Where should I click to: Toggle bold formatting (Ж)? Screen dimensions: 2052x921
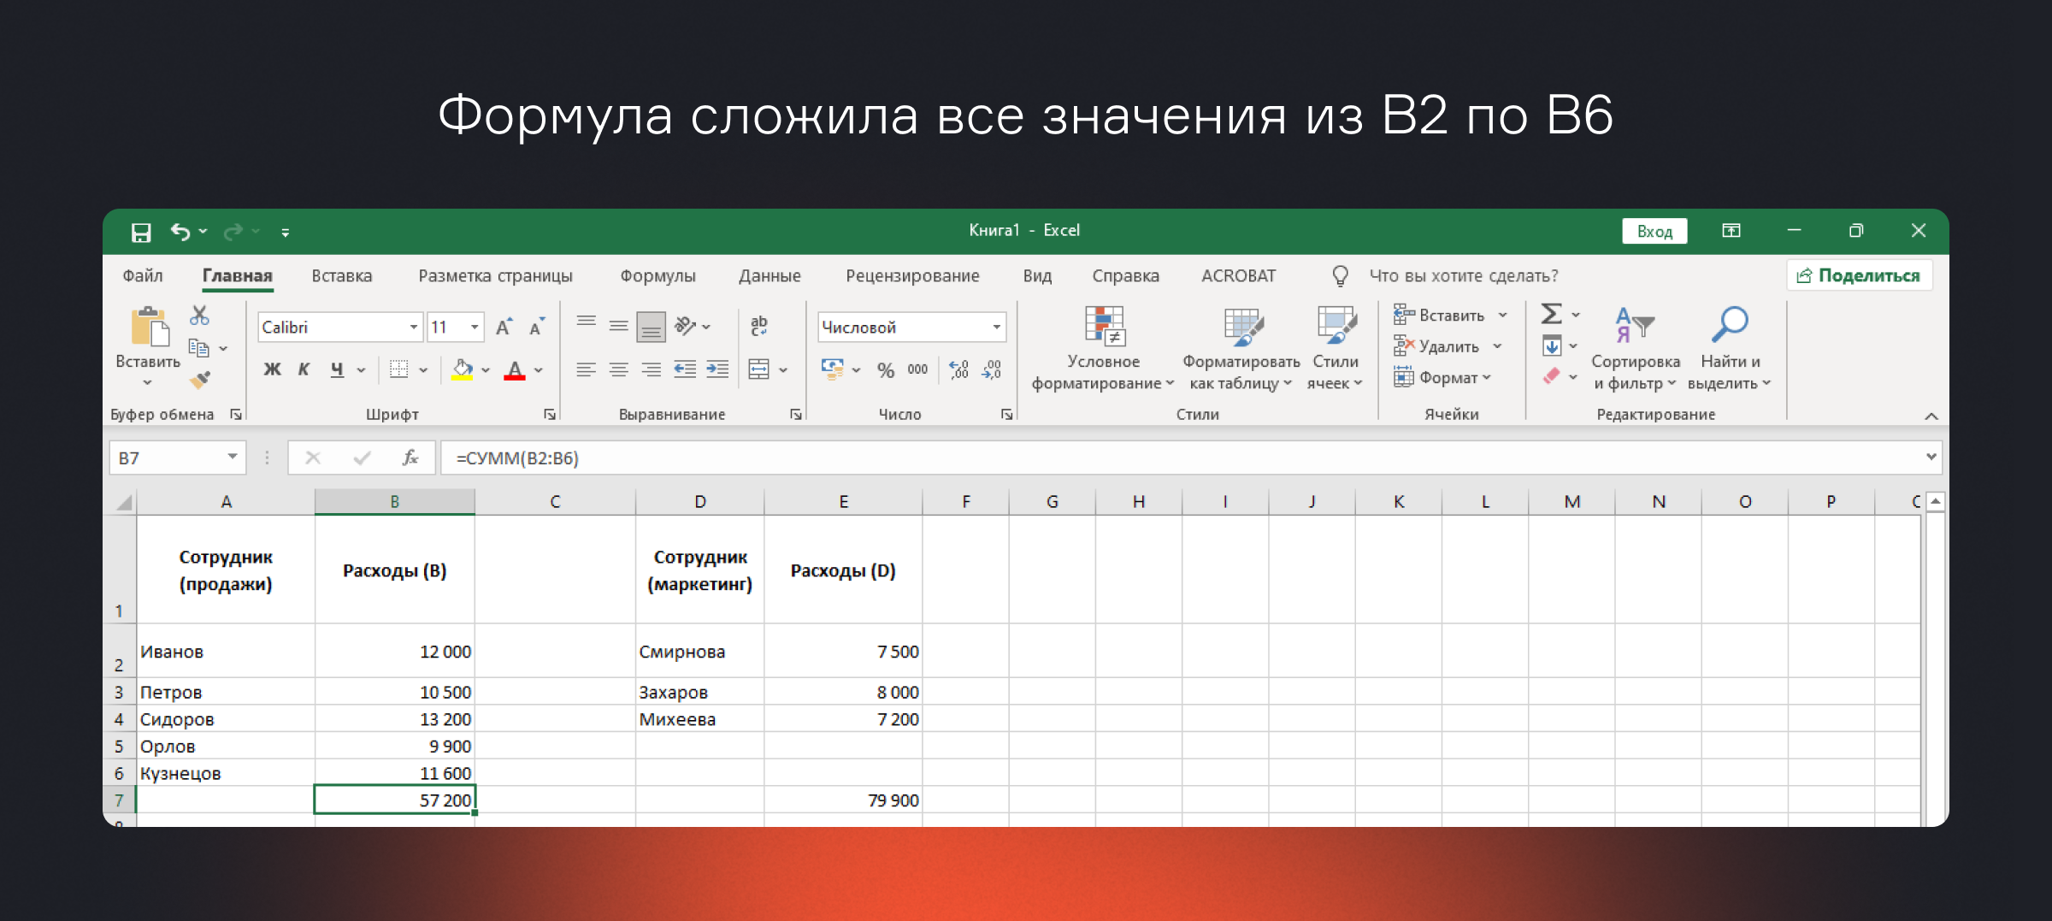tap(272, 370)
